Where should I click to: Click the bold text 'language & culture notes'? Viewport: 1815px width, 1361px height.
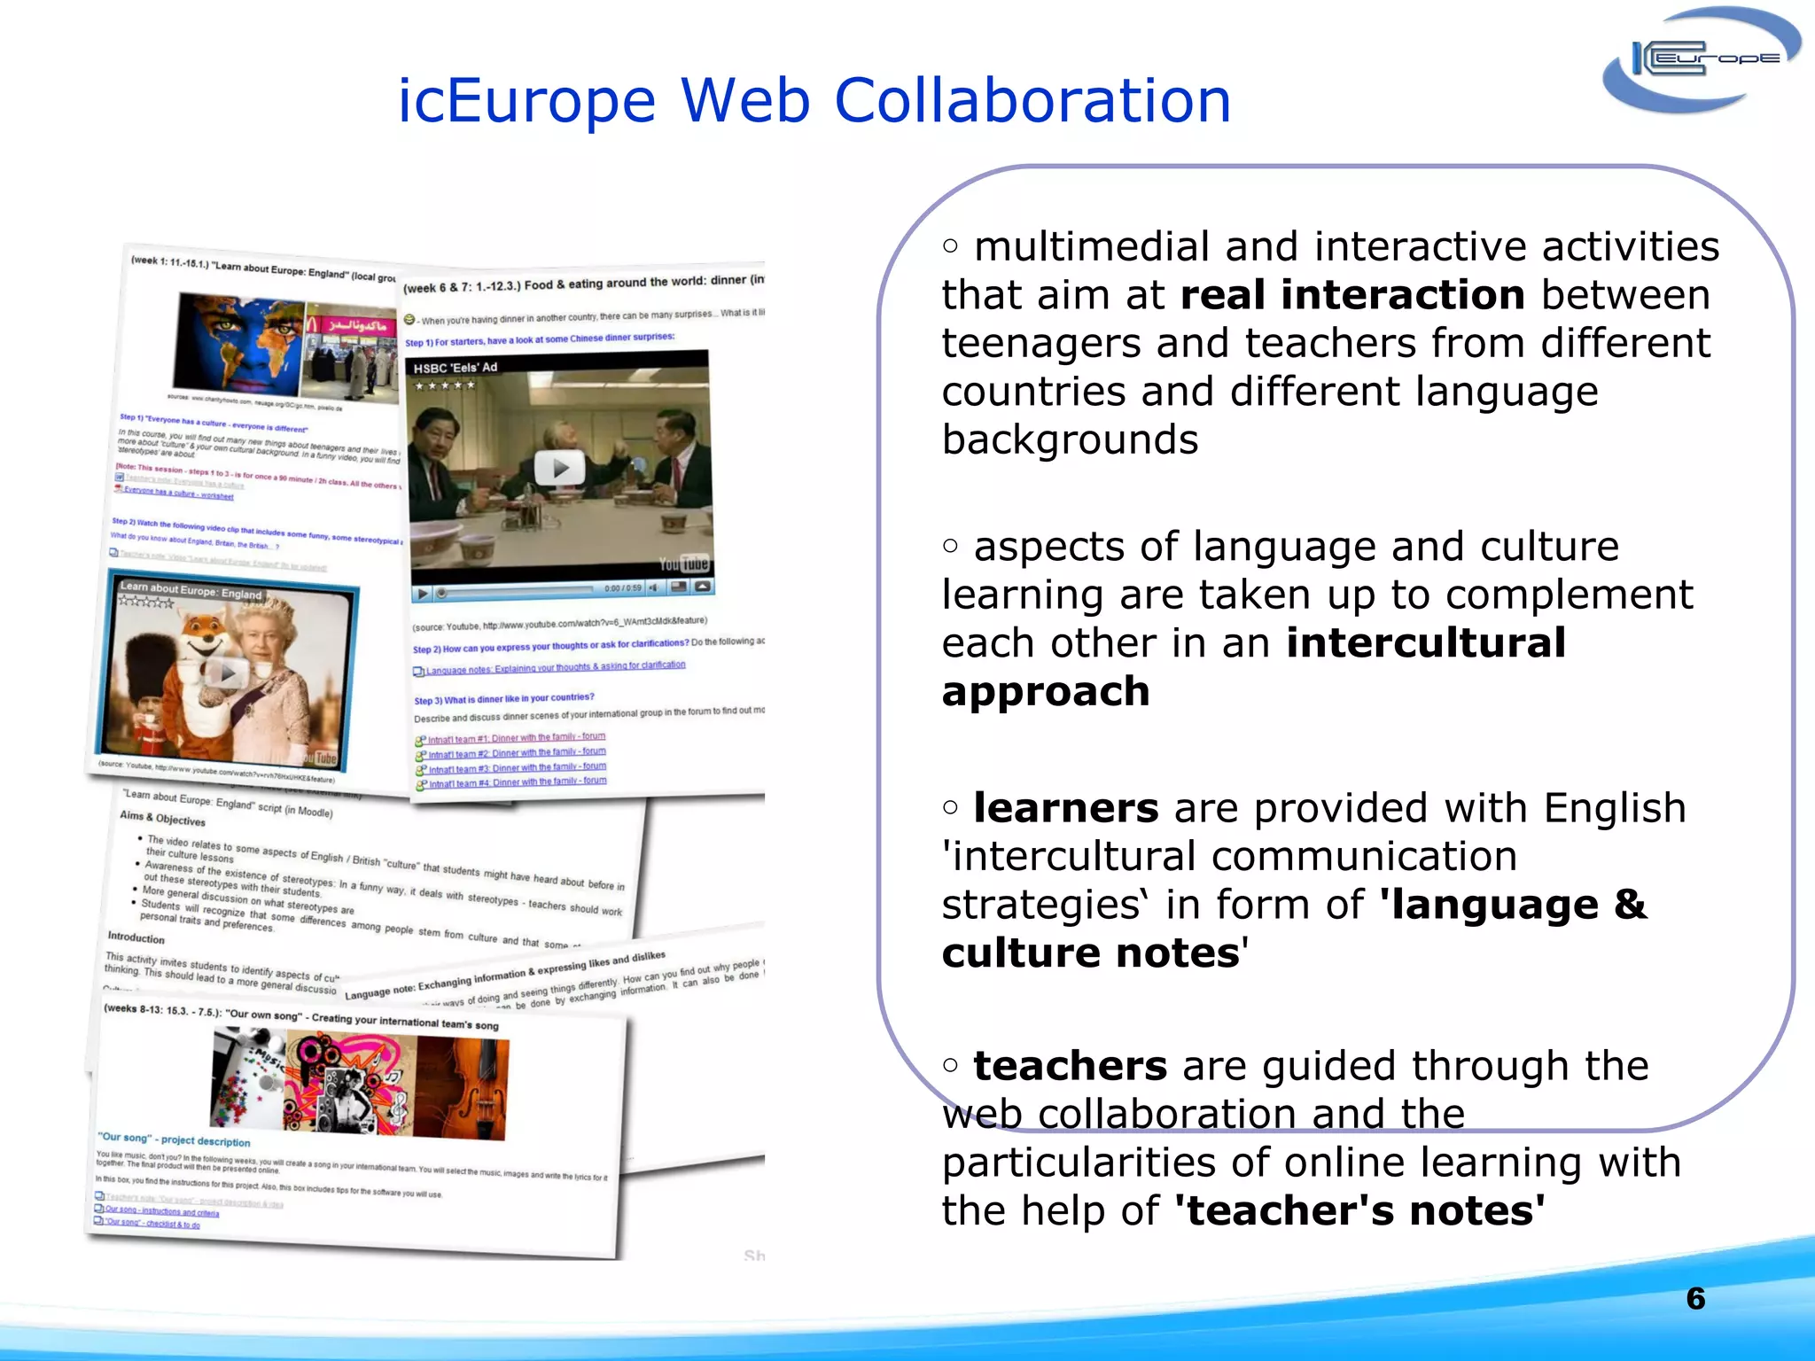click(1295, 929)
